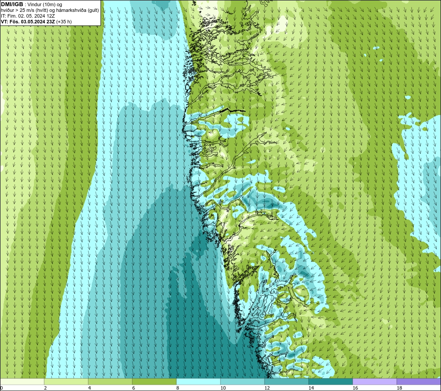Click the 2-4 m/s light green swatch
441x391 pixels.
66,381
